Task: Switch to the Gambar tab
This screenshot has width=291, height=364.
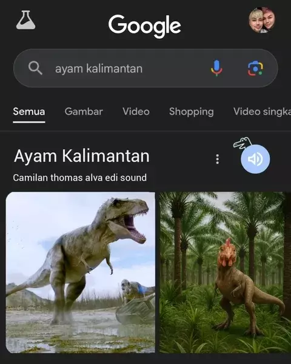Action: 84,112
